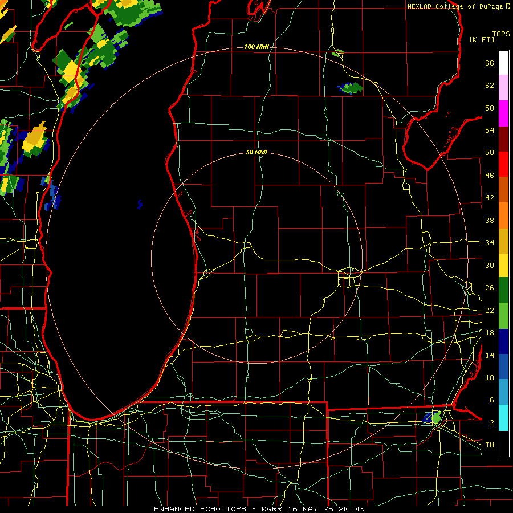Screen dimensions: 513x513
Task: Choose the dark green legend swatch beside 26
Action: coord(503,290)
